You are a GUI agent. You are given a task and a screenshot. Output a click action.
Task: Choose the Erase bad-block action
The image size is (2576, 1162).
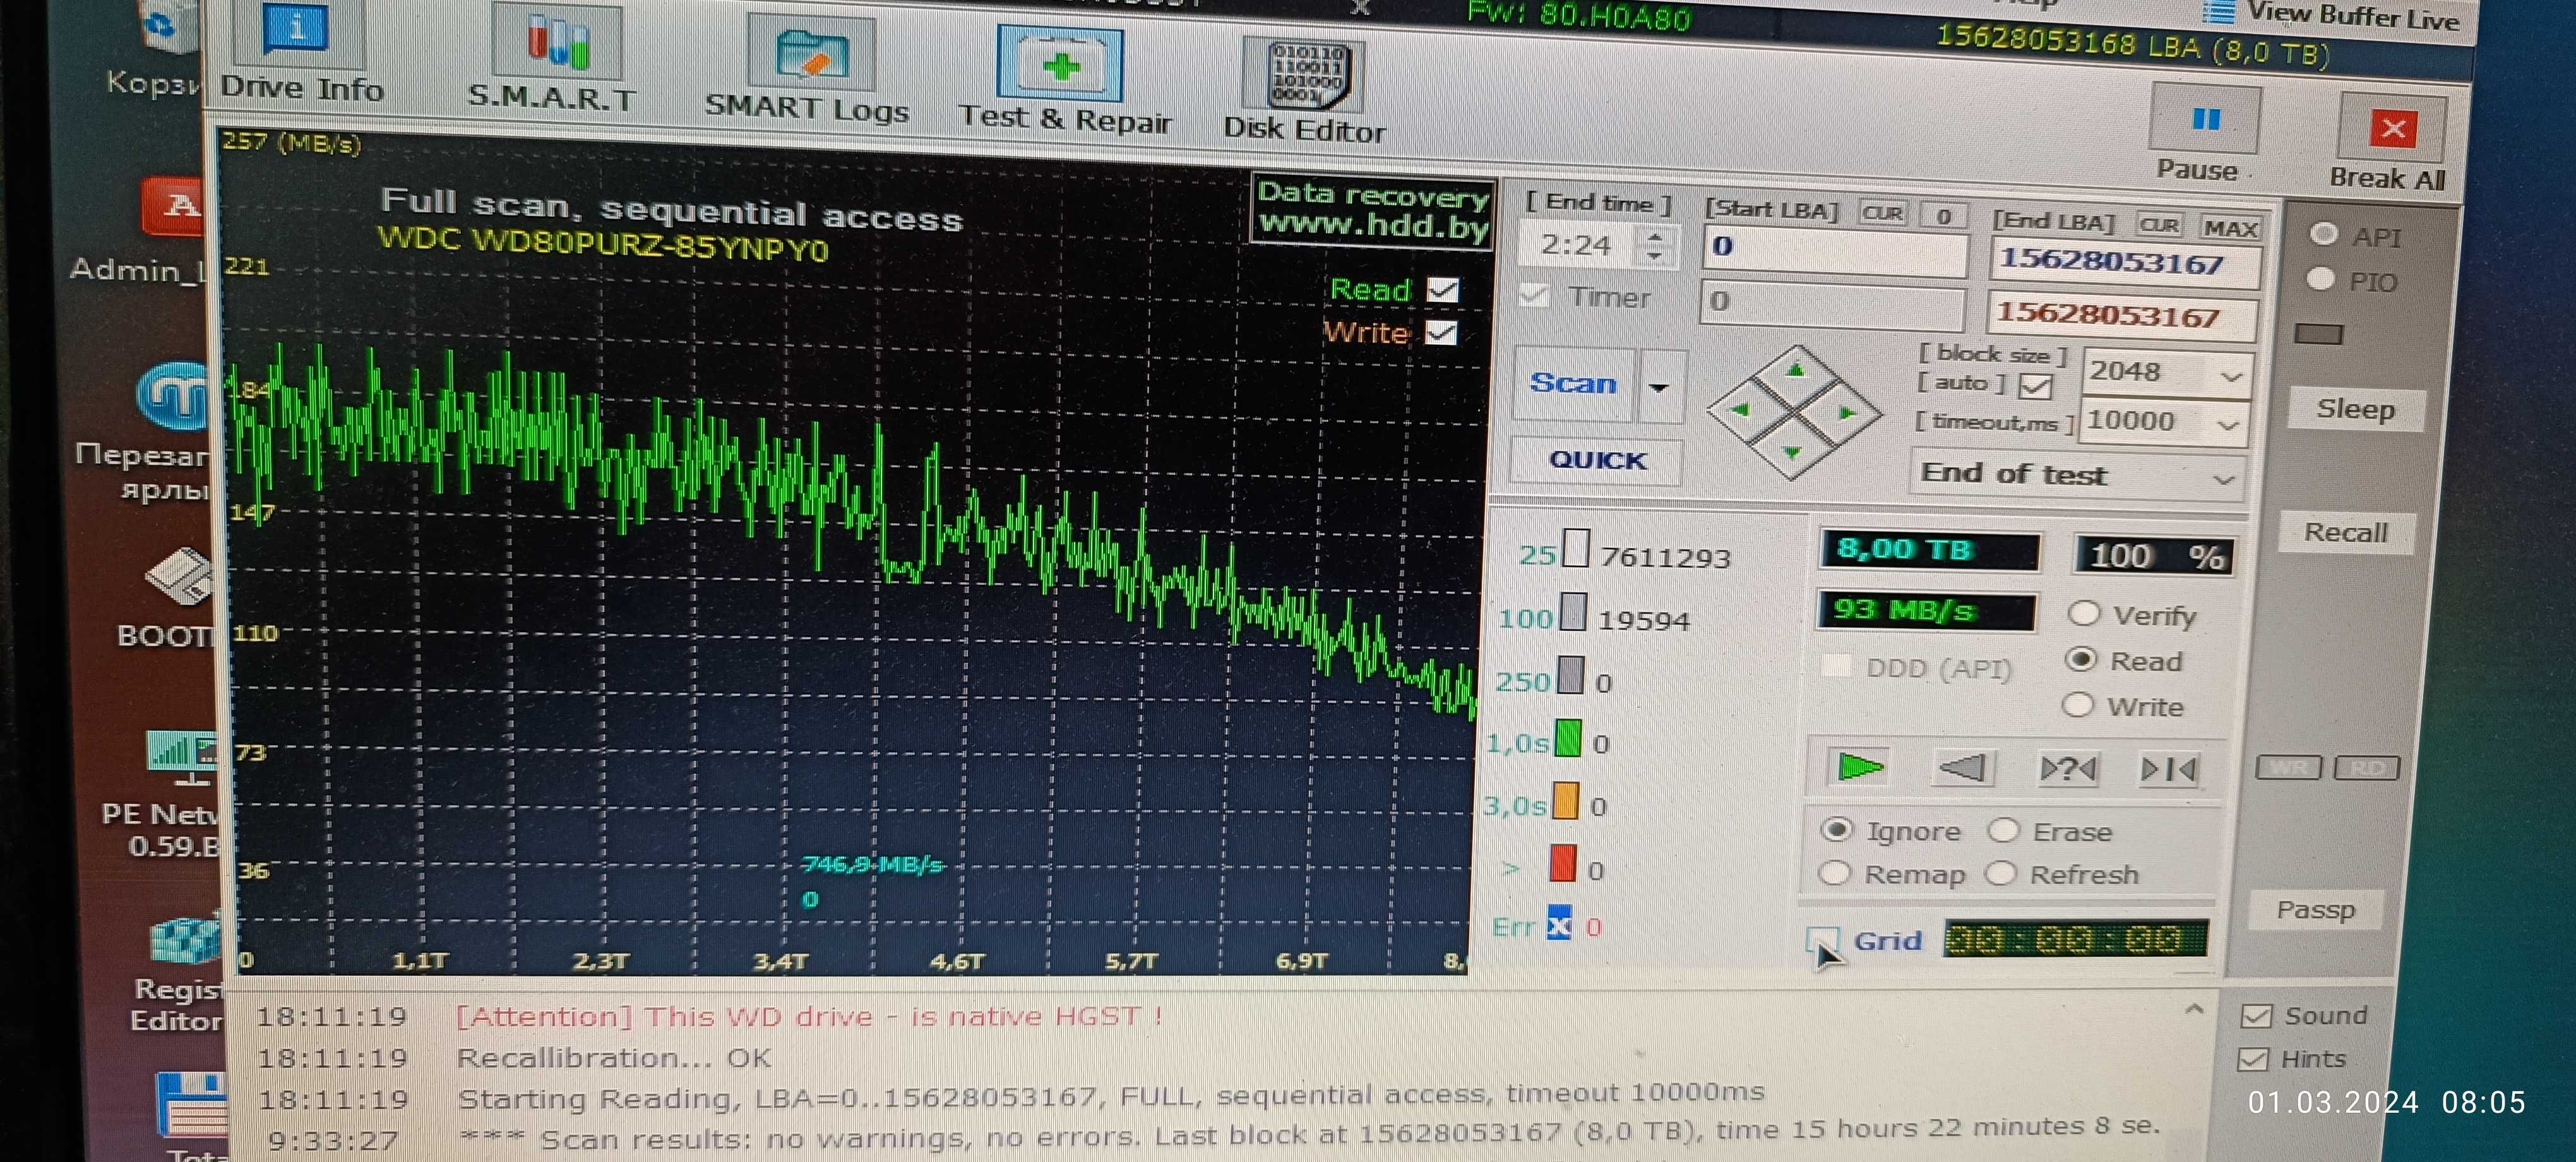pyautogui.click(x=2003, y=830)
